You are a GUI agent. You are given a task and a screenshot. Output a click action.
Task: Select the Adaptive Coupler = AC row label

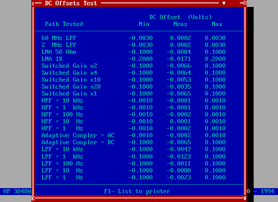pyautogui.click(x=78, y=135)
